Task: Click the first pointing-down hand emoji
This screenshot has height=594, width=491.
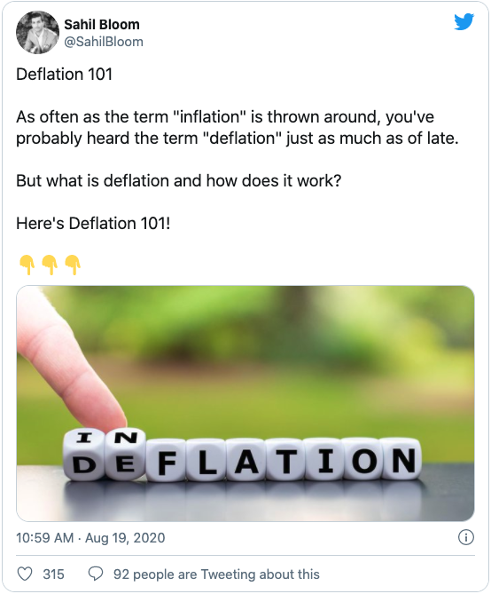Action: [27, 265]
